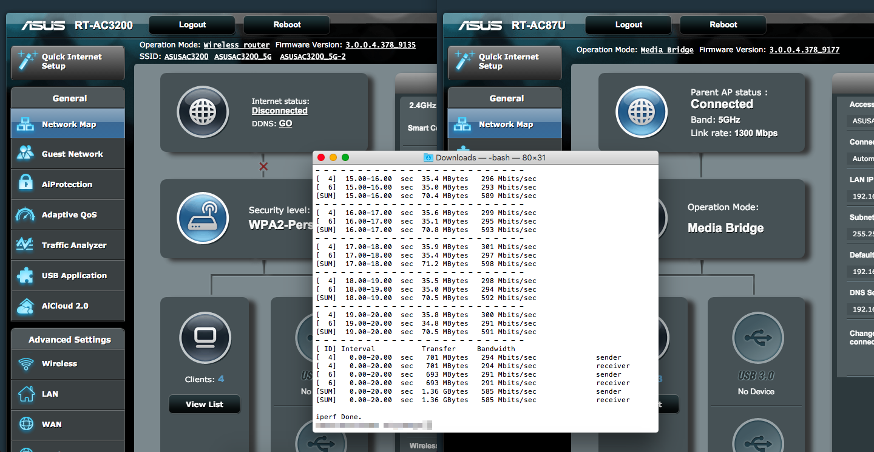Screen dimensions: 874x452
Task: Log out of the RT-AC87U router
Action: click(x=628, y=25)
